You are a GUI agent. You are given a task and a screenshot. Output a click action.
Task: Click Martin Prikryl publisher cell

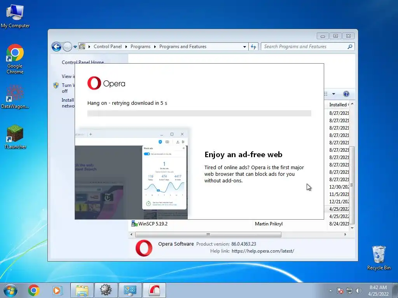[269, 224]
